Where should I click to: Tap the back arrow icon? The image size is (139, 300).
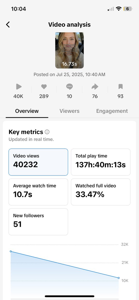point(8,24)
